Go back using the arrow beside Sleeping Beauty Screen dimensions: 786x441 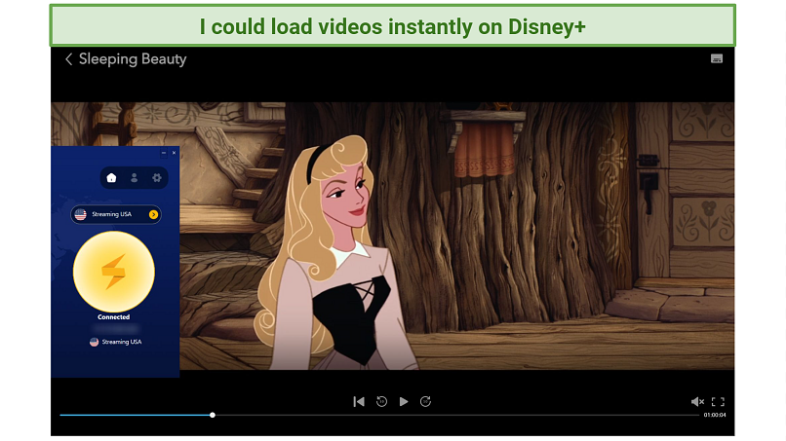point(68,59)
